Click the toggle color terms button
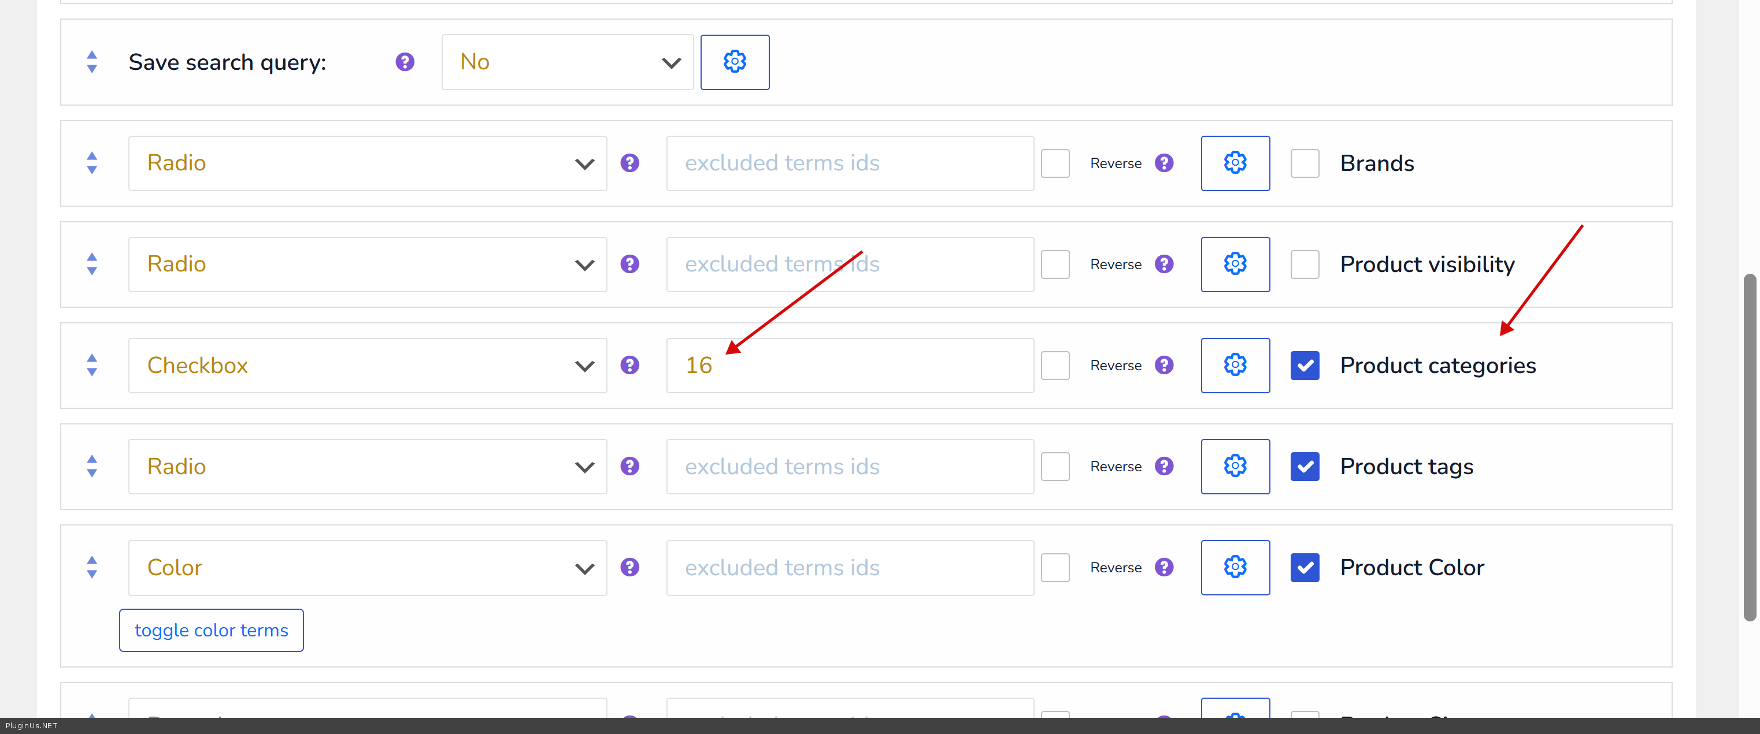This screenshot has width=1760, height=734. [x=211, y=630]
